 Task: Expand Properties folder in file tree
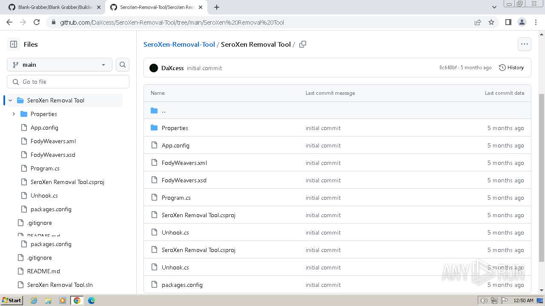click(14, 114)
